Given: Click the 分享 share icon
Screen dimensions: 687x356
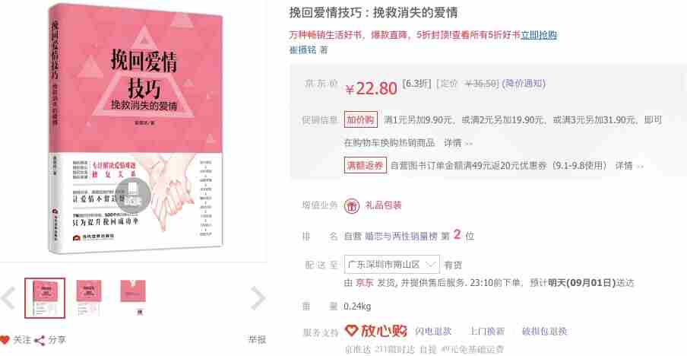Looking at the screenshot, I should pyautogui.click(x=40, y=340).
